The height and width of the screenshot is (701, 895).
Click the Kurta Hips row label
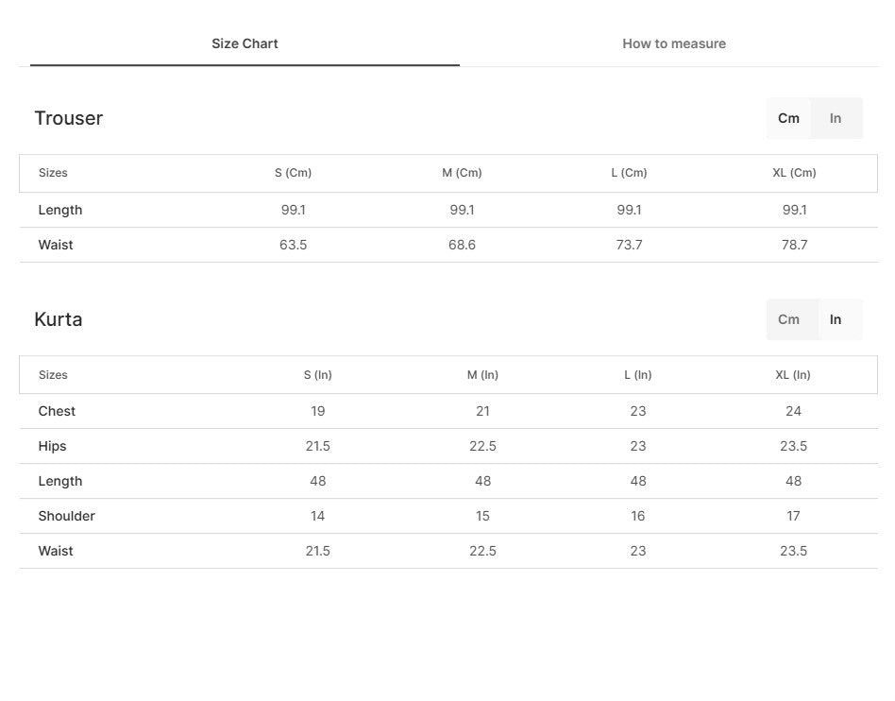point(52,446)
